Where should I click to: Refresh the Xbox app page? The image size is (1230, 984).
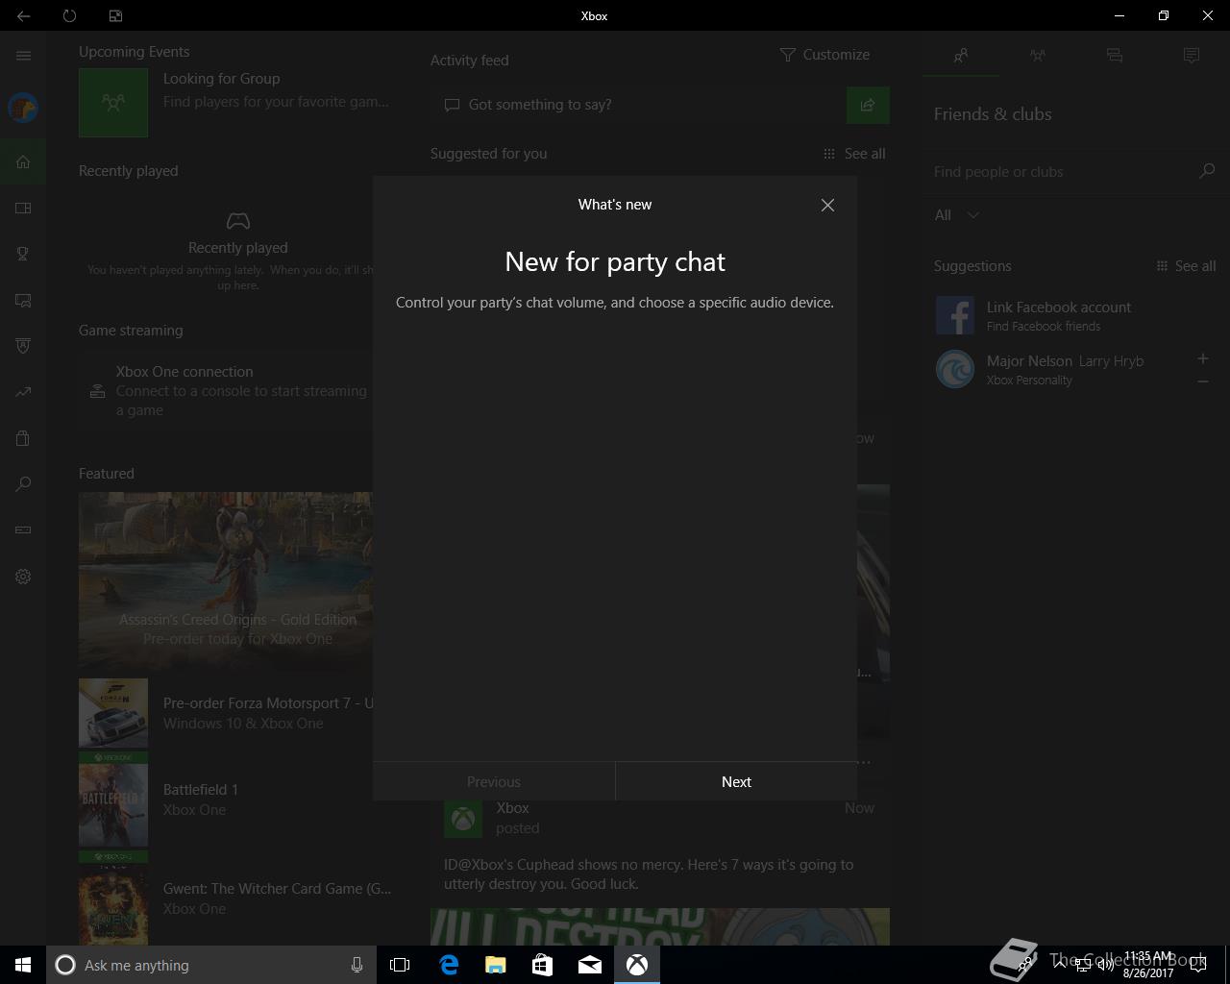(69, 15)
